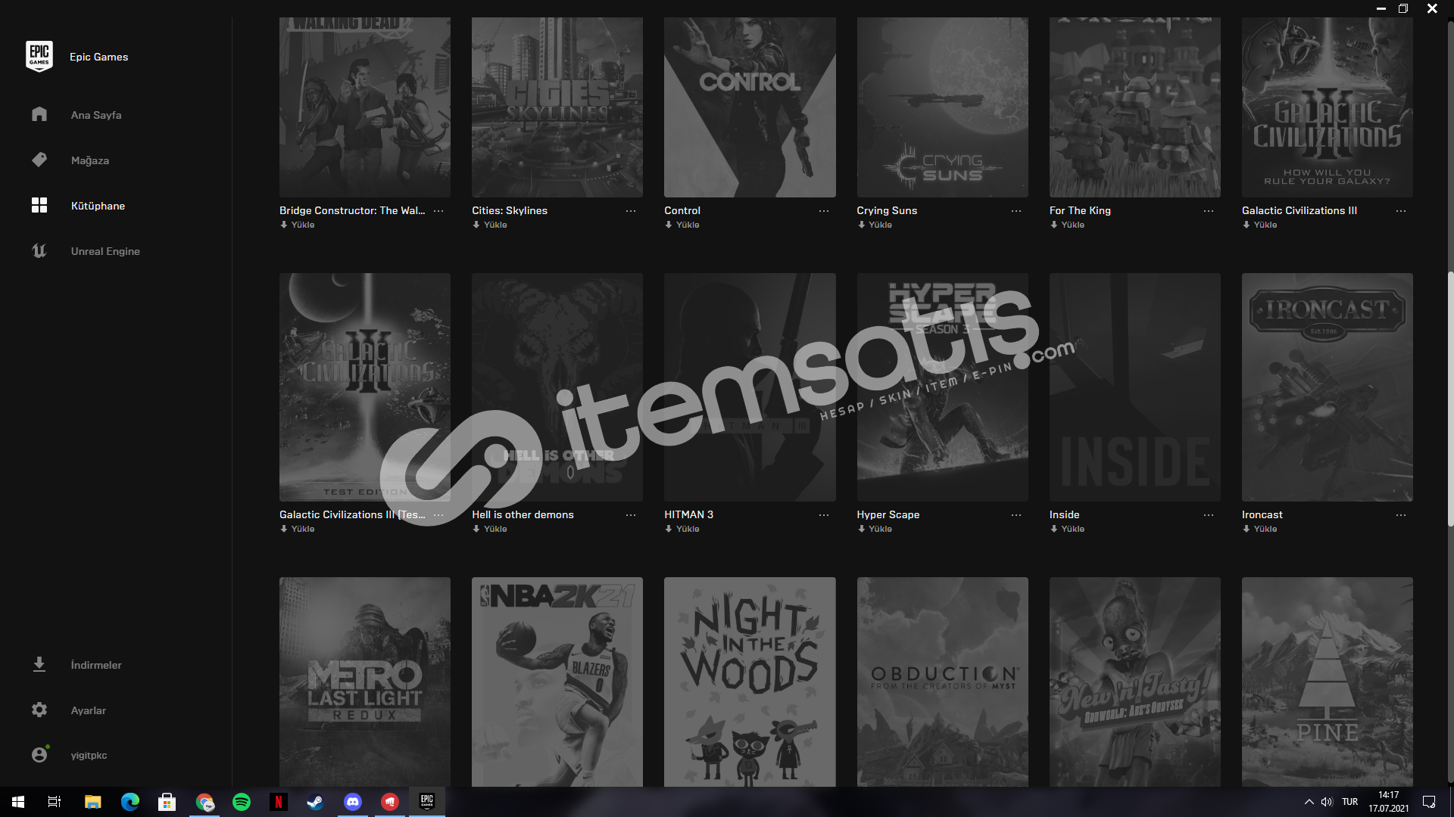Open the NBA 2K21 cover

(557, 682)
